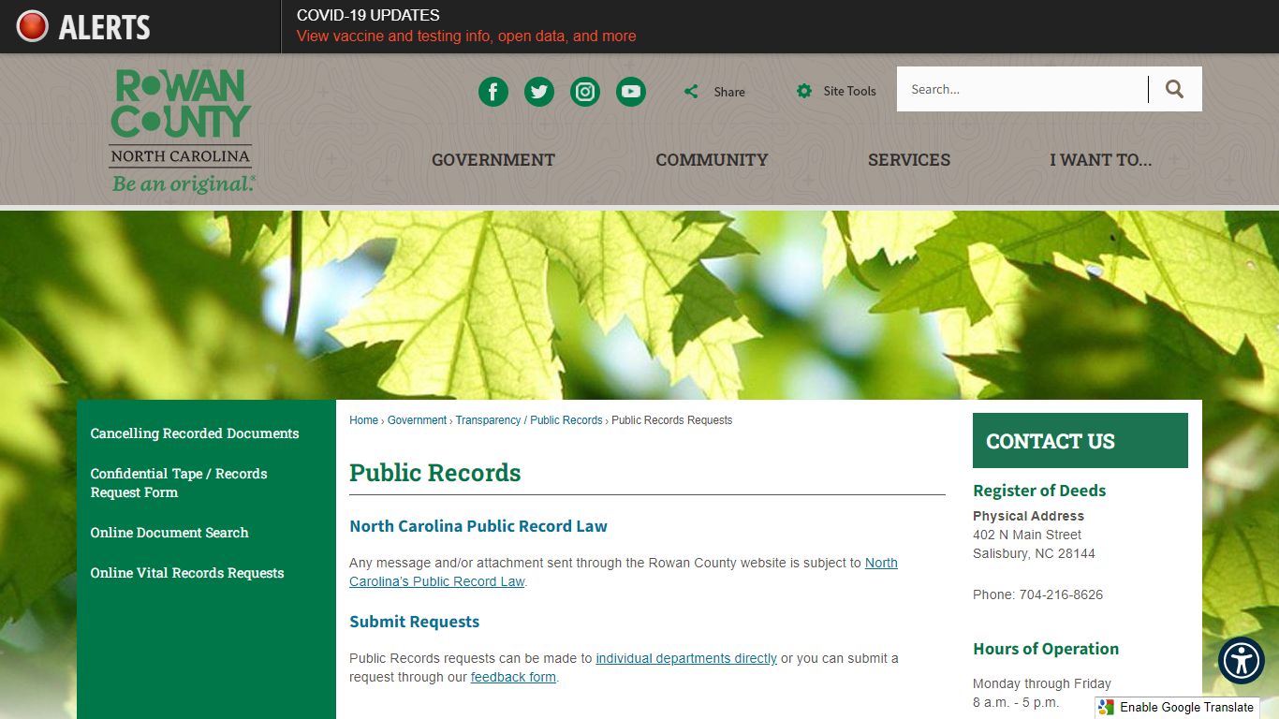The image size is (1279, 719).
Task: Select the phone number 704-216-8626
Action: tap(1061, 594)
